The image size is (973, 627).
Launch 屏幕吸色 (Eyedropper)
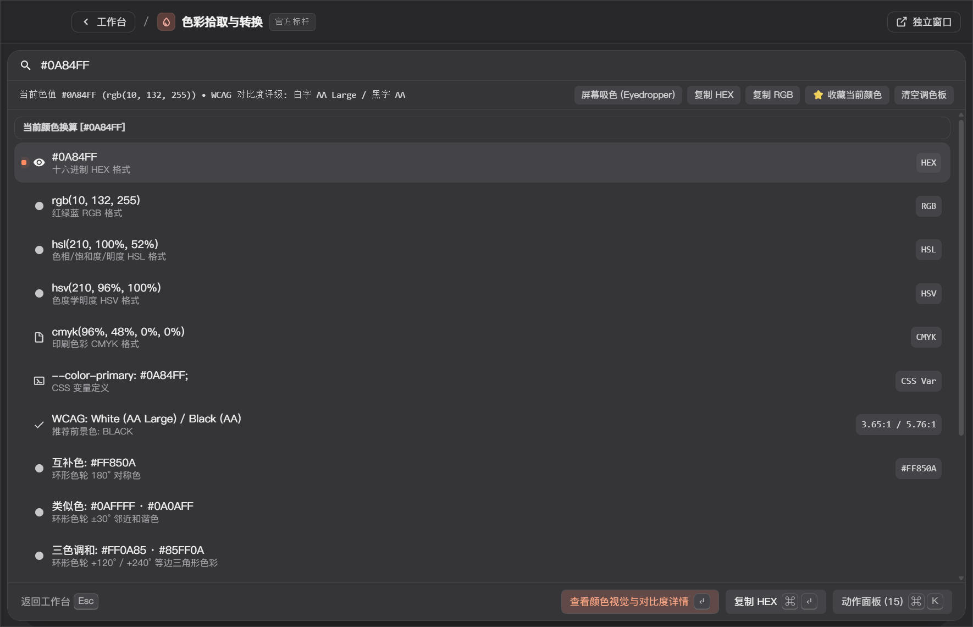pos(628,95)
